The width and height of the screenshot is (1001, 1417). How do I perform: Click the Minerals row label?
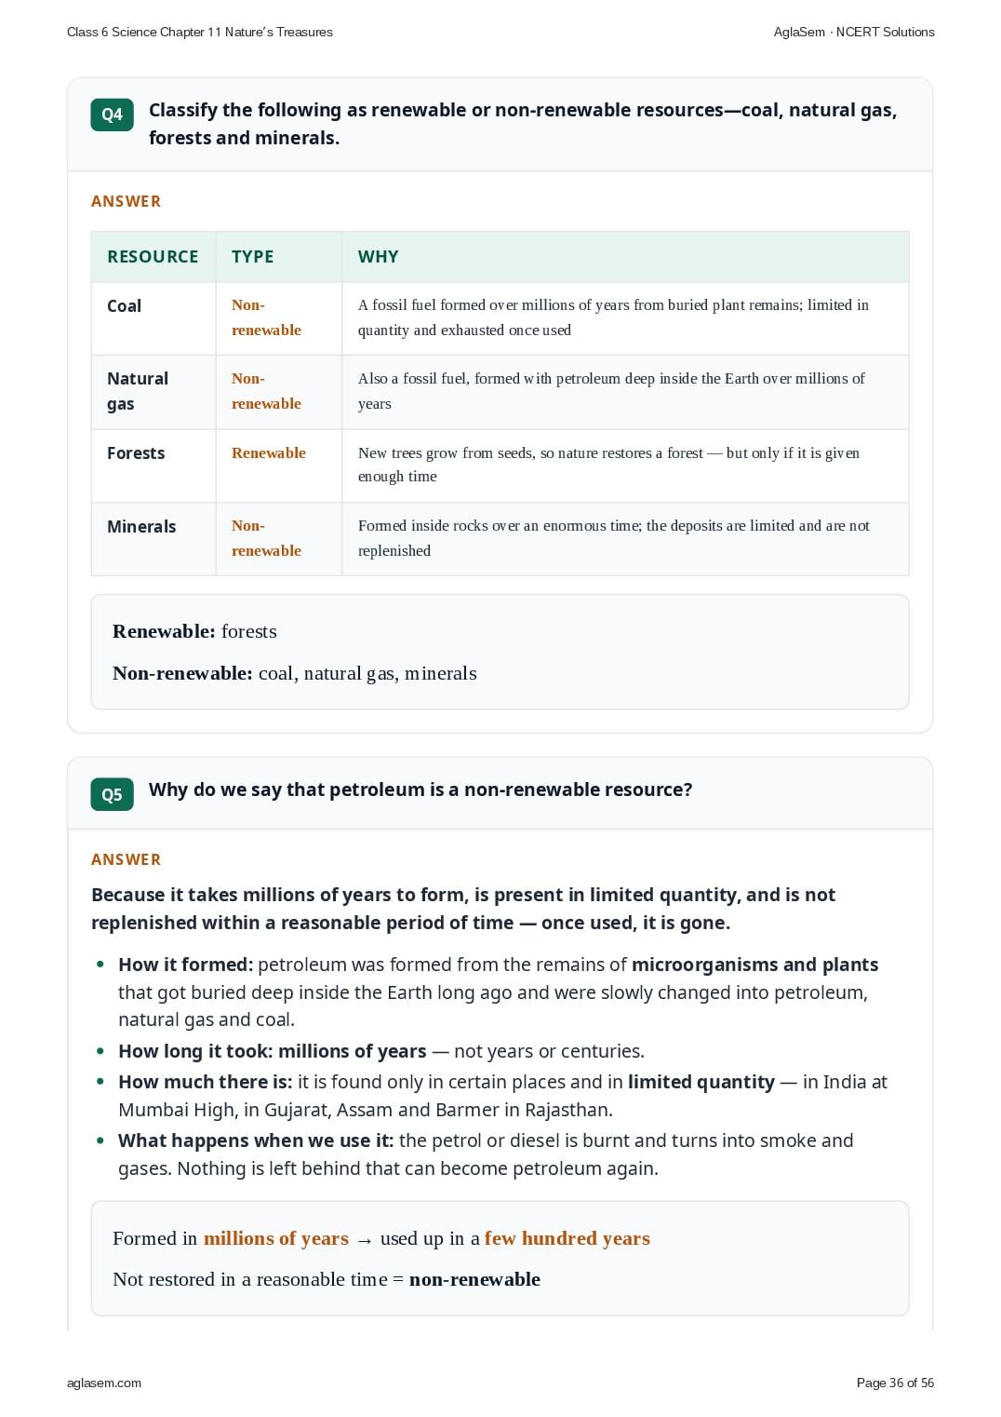141,527
